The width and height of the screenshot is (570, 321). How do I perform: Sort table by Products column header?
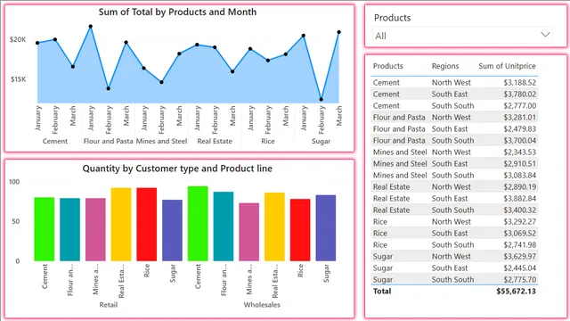pyautogui.click(x=388, y=66)
